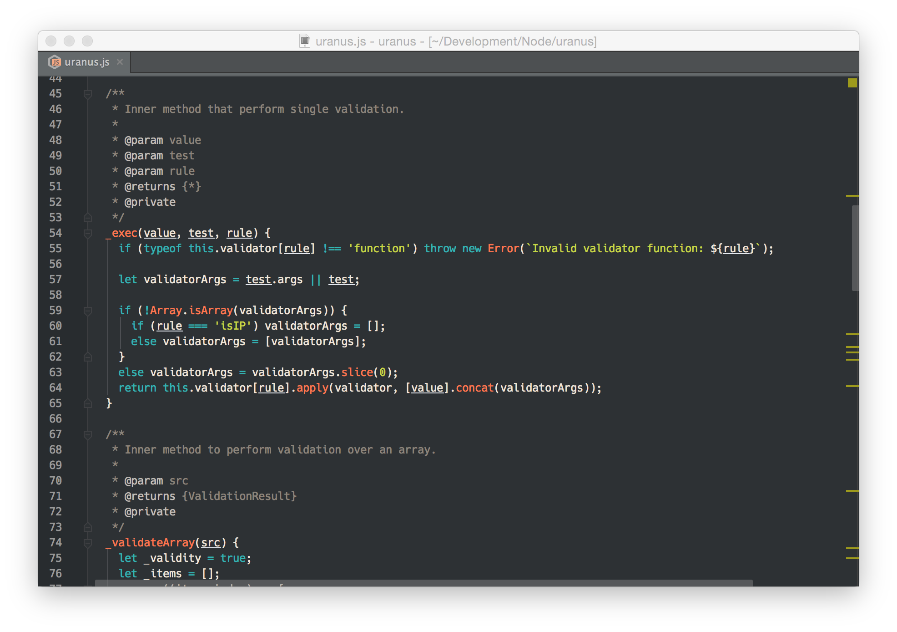Click the topmost warning stripe mark in right gutter
Viewport: 897px width, 632px height.
pos(852,196)
